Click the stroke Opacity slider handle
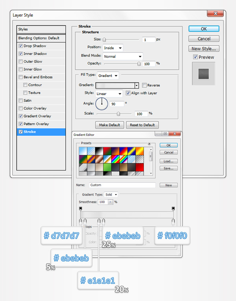The height and width of the screenshot is (301, 236). click(x=139, y=63)
